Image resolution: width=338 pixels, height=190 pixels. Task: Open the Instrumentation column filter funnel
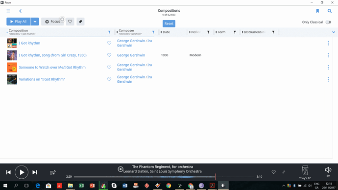273,32
